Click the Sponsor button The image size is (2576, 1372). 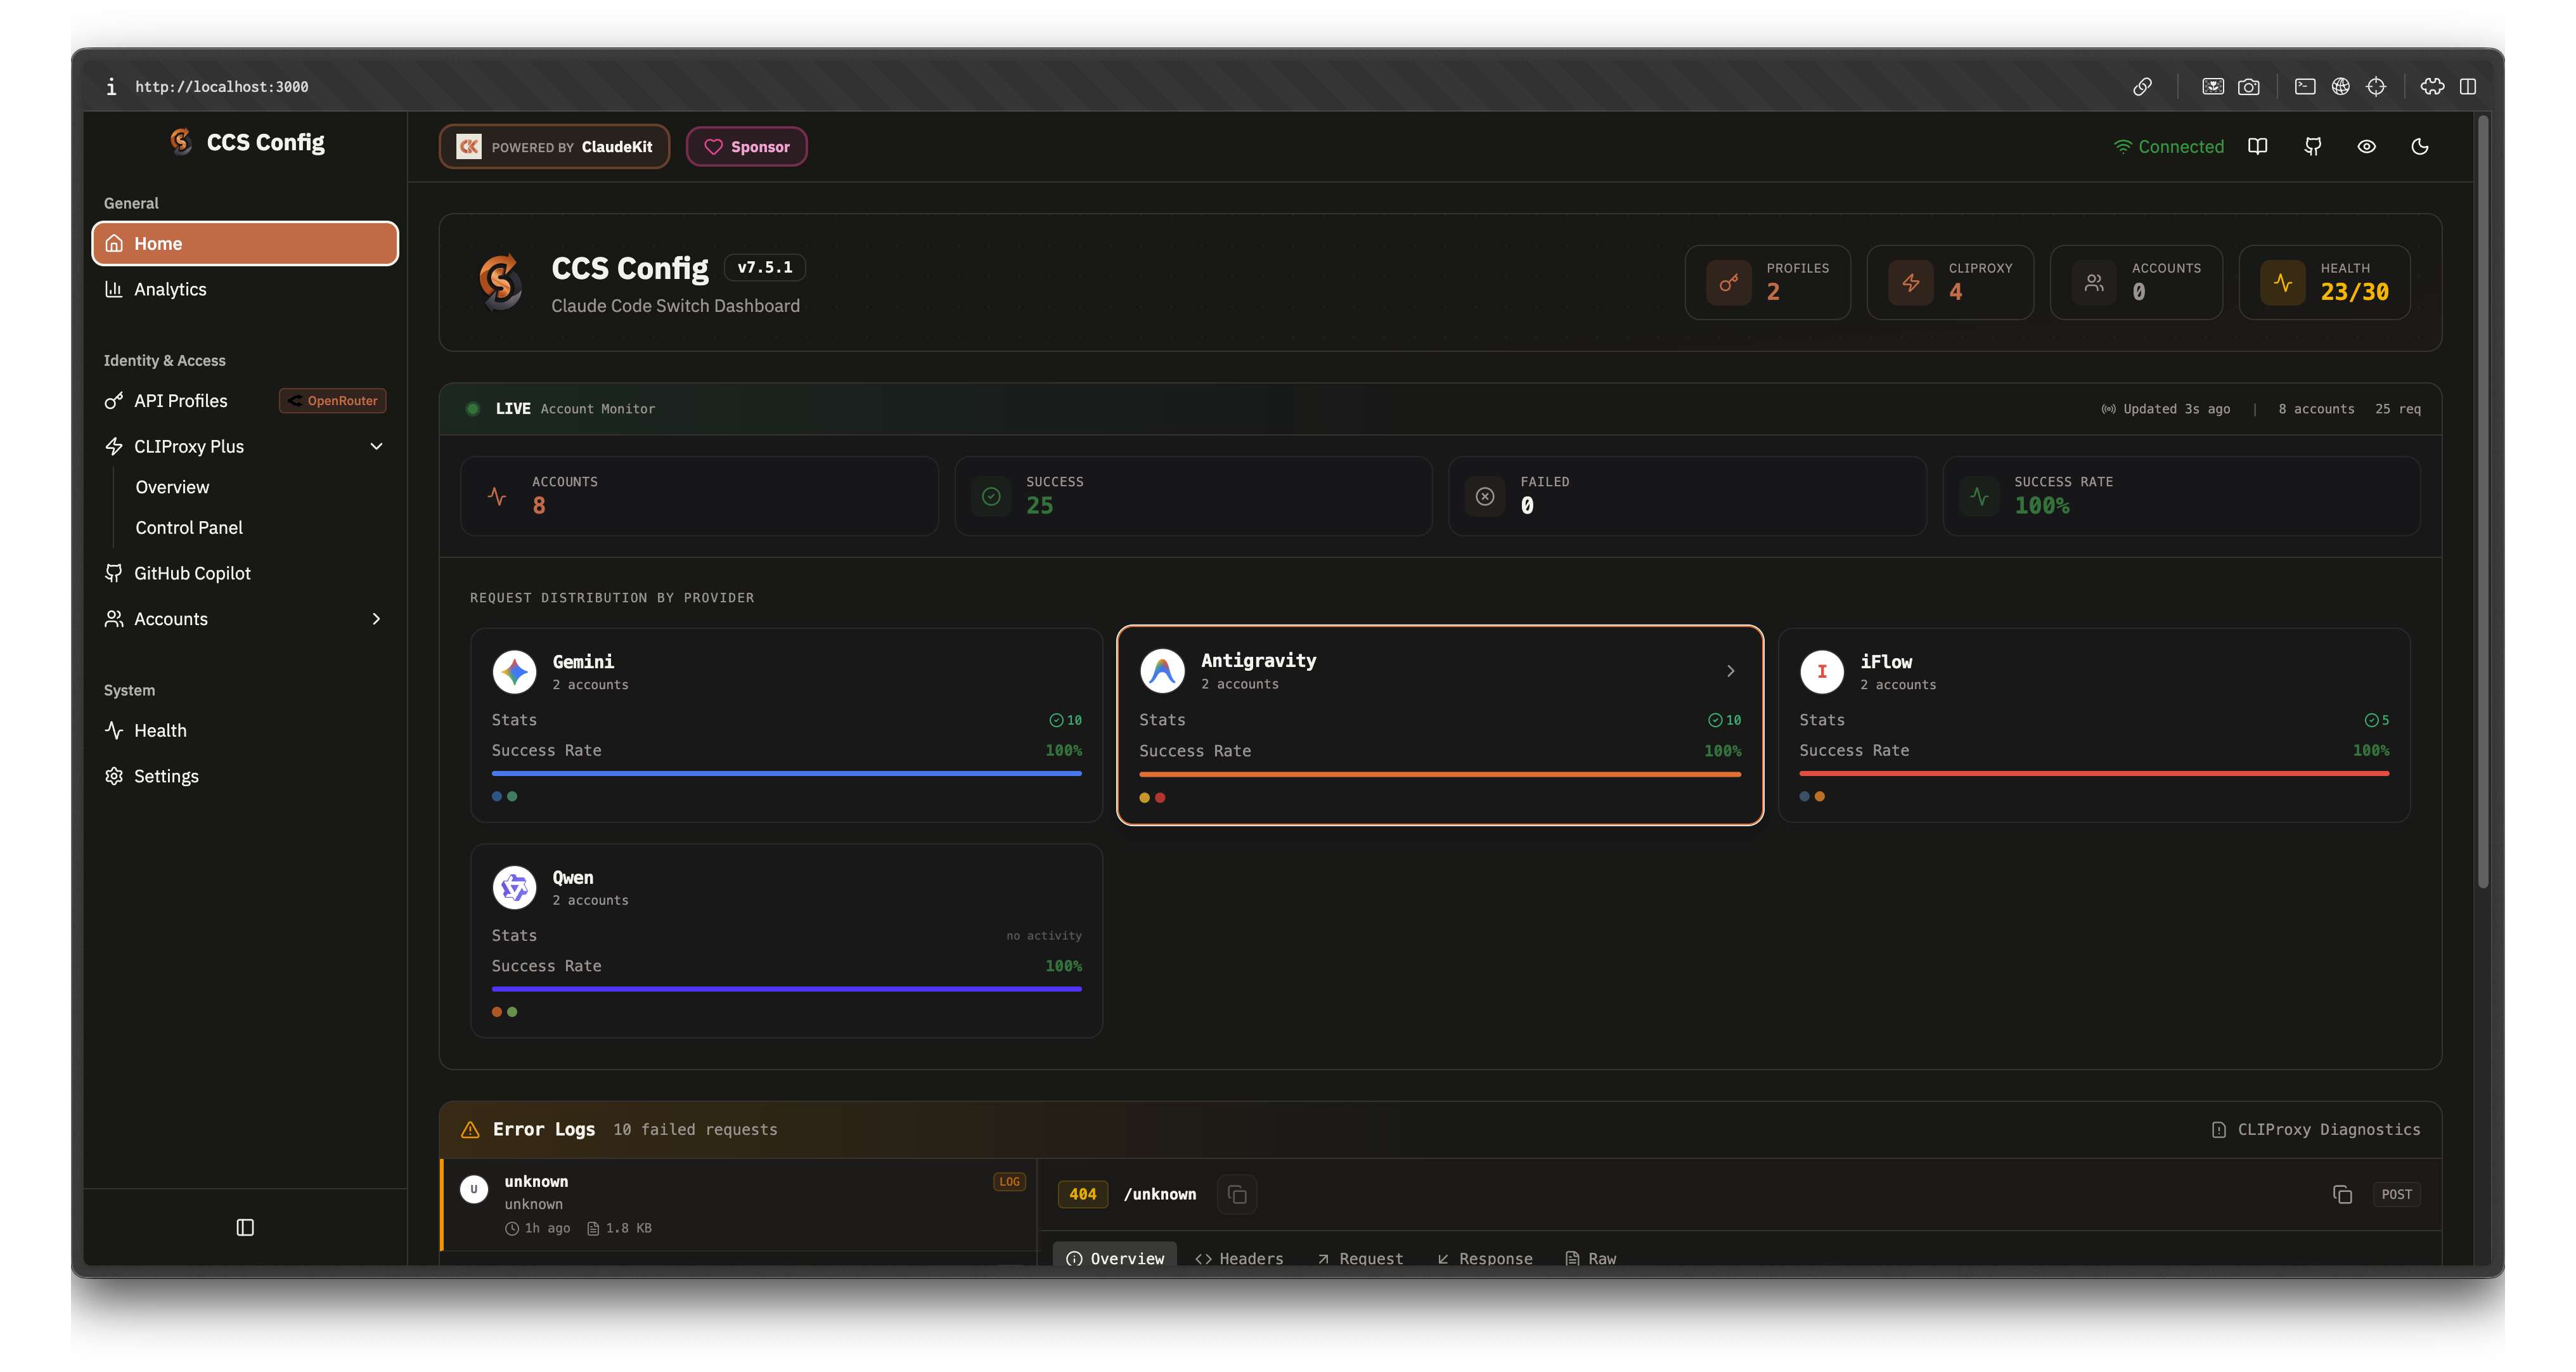[746, 147]
